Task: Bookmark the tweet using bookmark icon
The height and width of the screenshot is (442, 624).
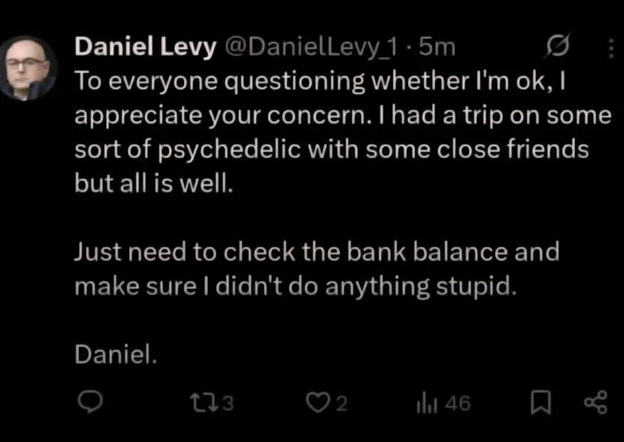Action: coord(540,403)
